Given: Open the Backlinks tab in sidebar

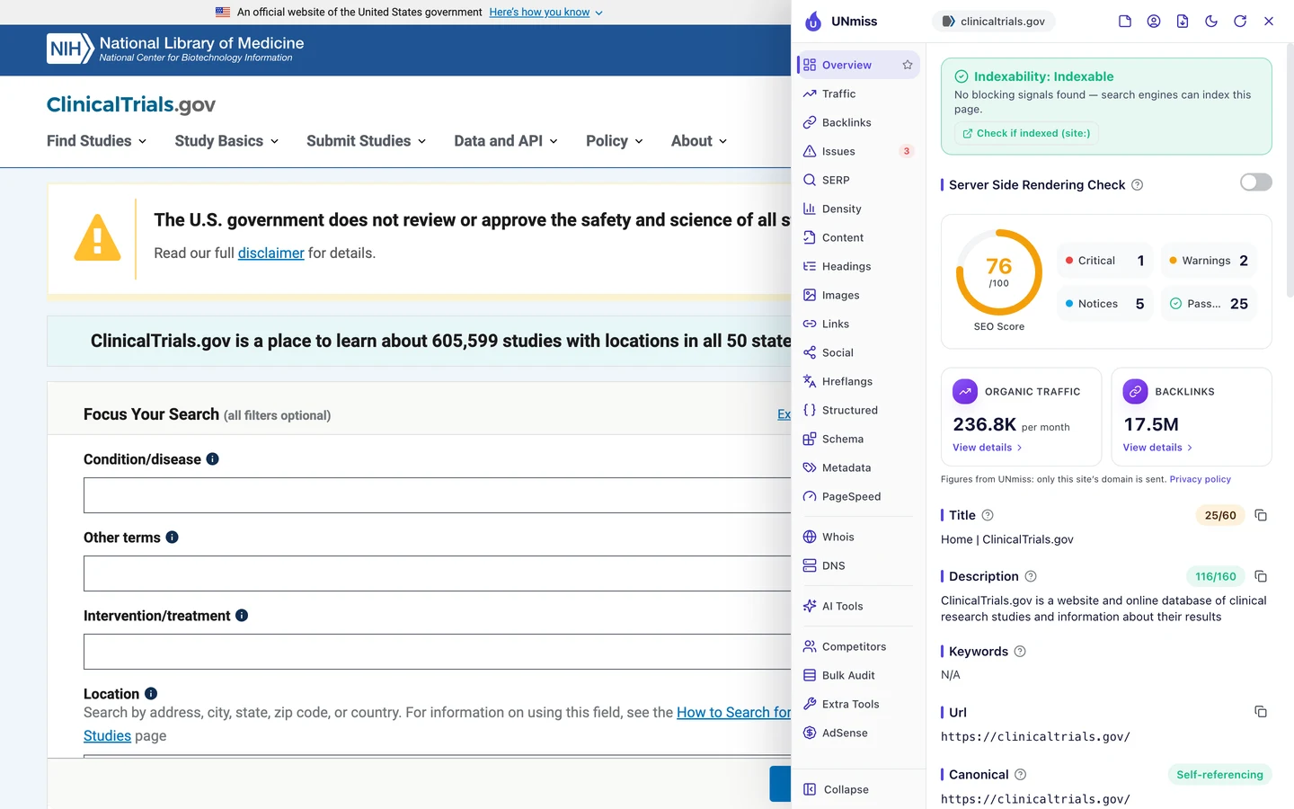Looking at the screenshot, I should click(858, 122).
